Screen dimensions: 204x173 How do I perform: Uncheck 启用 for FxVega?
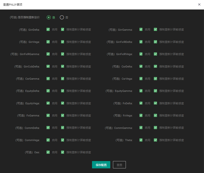coord(141,116)
